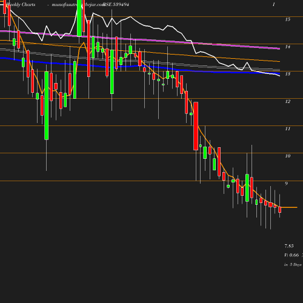The height and width of the screenshot is (303, 303).
Task: Select the price axis label 11
Action: (x=288, y=129)
